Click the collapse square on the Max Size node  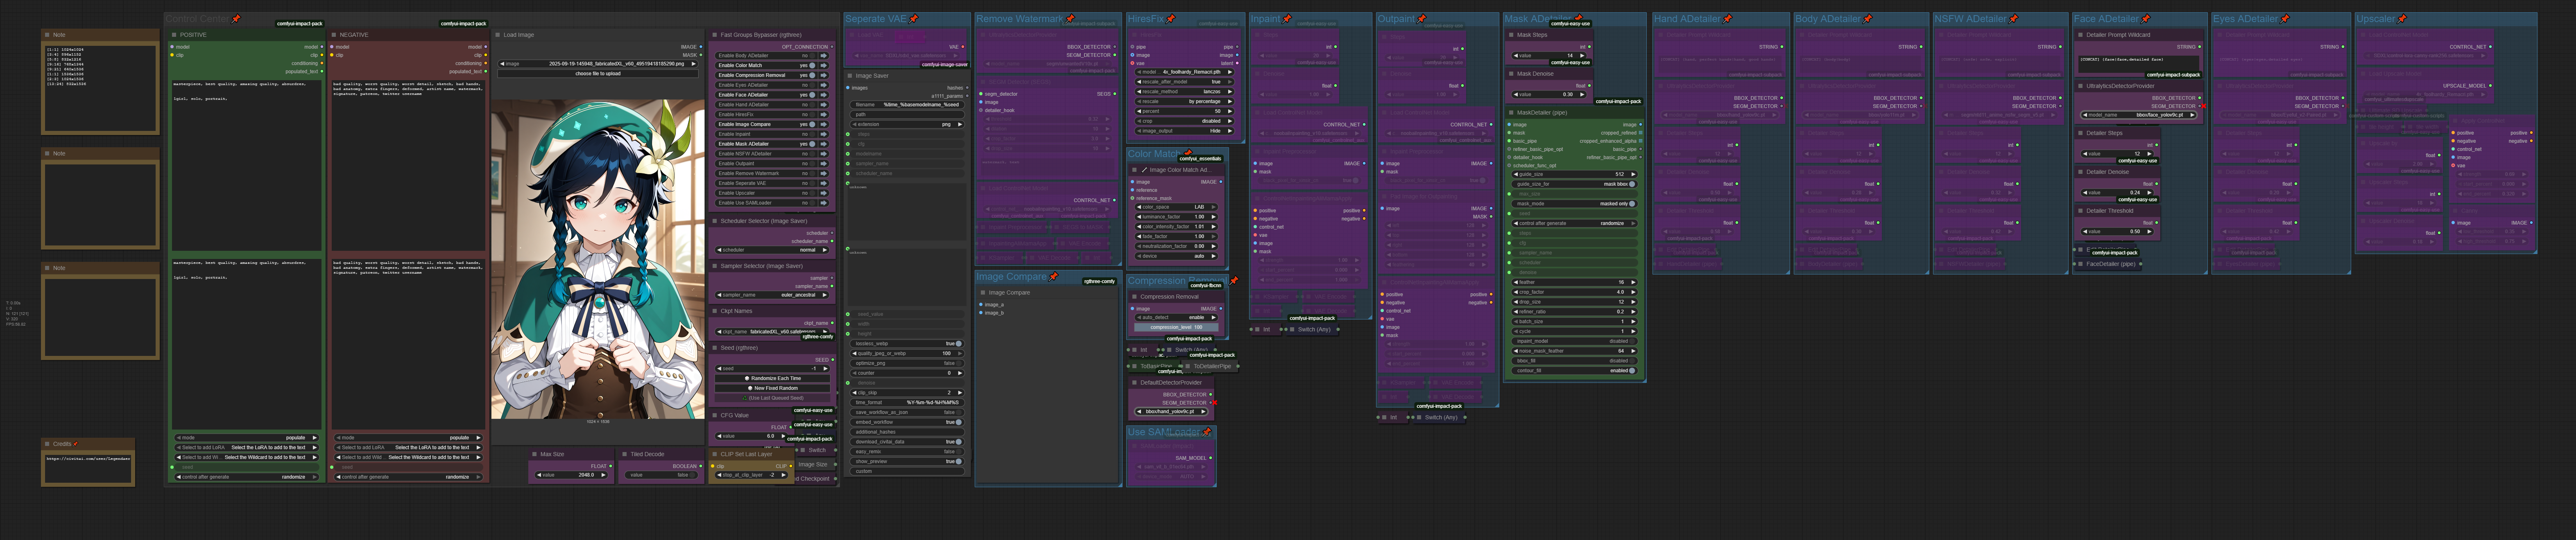[534, 453]
